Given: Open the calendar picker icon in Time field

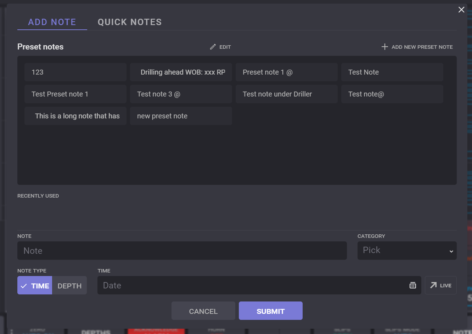Looking at the screenshot, I should [412, 286].
